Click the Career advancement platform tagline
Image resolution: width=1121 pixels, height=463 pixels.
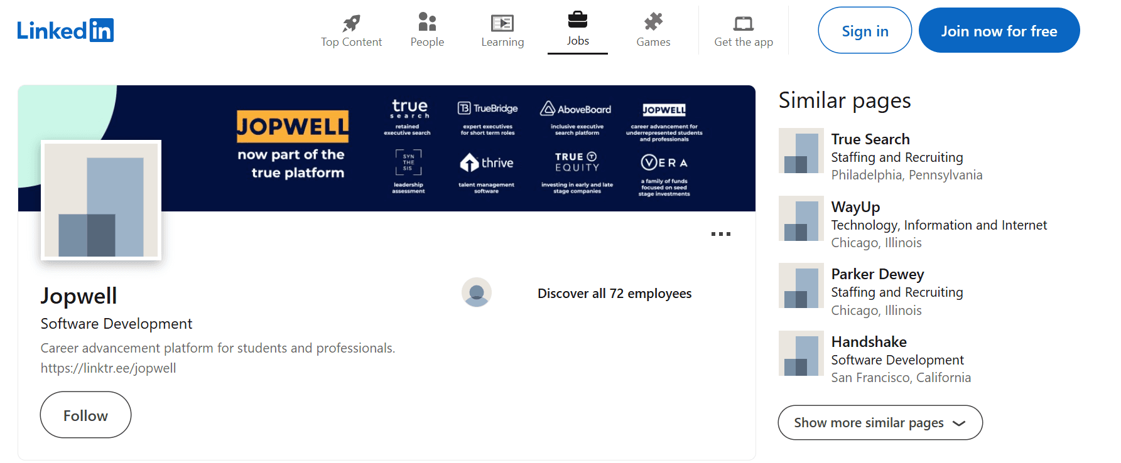218,348
